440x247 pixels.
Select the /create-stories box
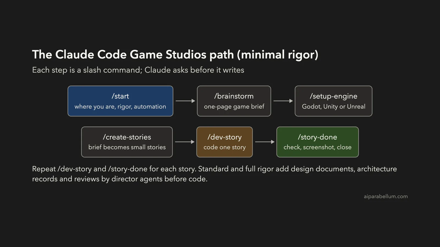tap(127, 142)
